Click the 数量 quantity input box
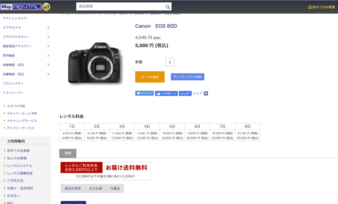338x204 pixels. (170, 62)
